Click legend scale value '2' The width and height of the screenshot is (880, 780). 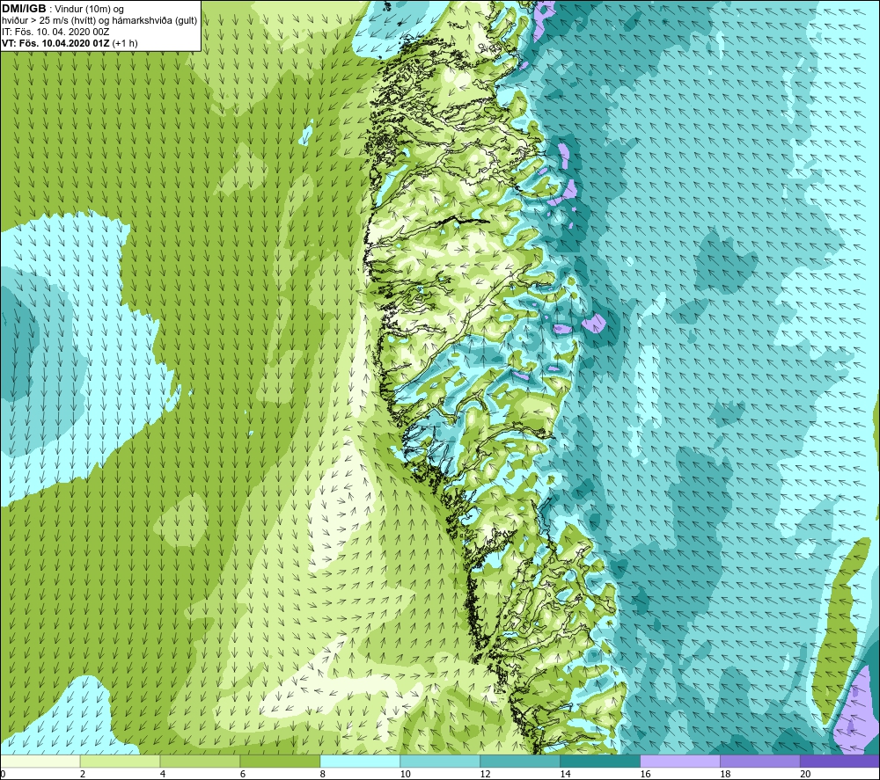point(83,774)
